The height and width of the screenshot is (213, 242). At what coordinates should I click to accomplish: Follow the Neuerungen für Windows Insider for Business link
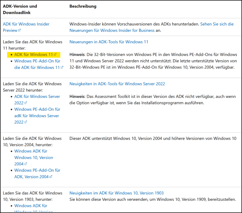tap(112, 30)
